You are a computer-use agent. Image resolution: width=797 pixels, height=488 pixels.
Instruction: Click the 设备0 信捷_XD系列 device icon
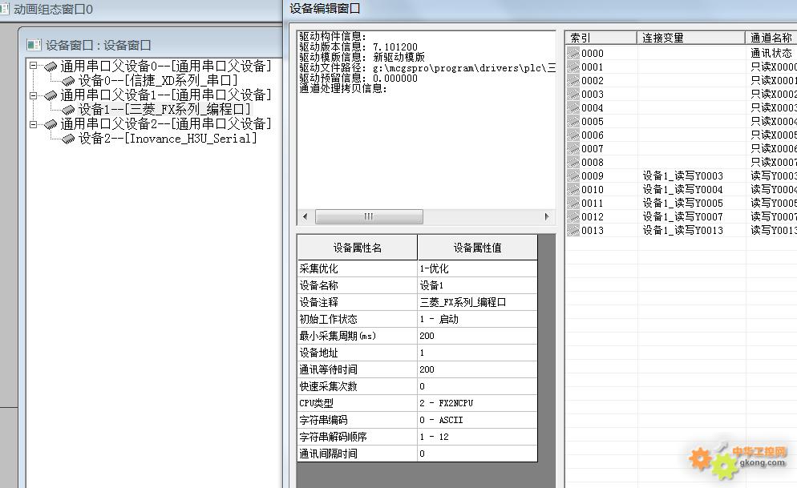[68, 81]
